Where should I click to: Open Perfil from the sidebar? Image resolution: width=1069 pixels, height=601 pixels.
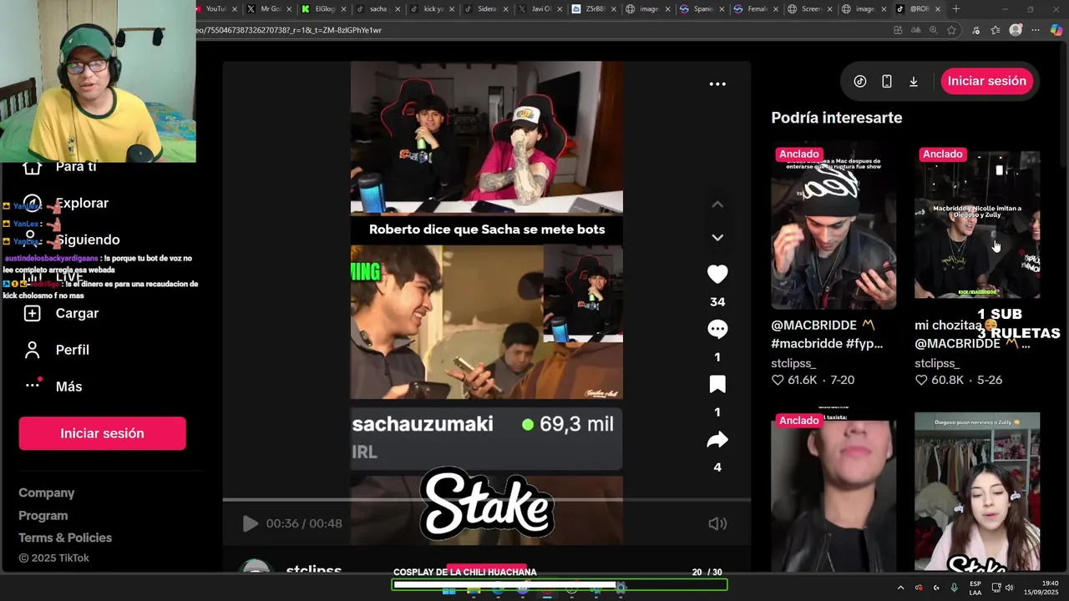coord(72,350)
